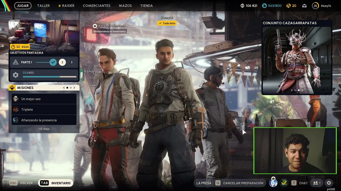Screen dimensions: 341x191
Task: Toggle the Todo listo ready status
Action: coord(167,23)
